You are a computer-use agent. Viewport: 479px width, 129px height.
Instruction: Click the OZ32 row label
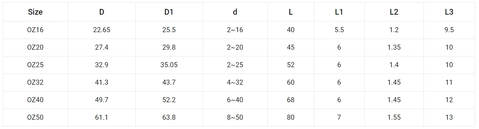[35, 83]
